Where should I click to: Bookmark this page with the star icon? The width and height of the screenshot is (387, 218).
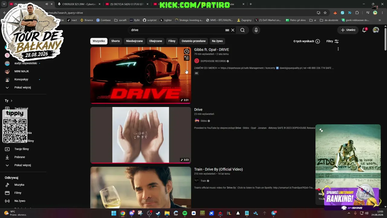325,13
